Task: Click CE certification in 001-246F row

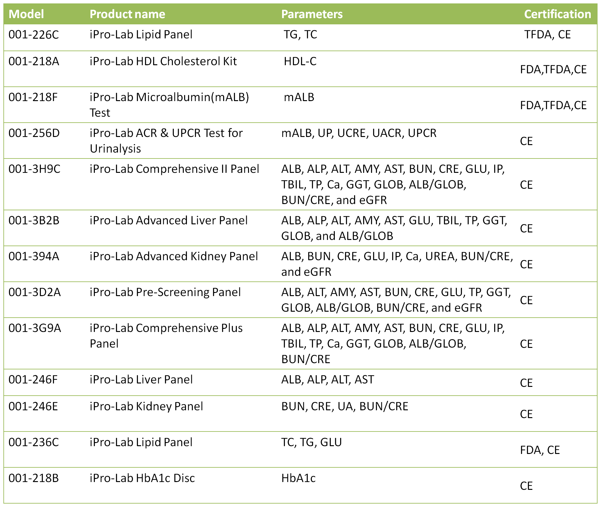Action: point(526,383)
